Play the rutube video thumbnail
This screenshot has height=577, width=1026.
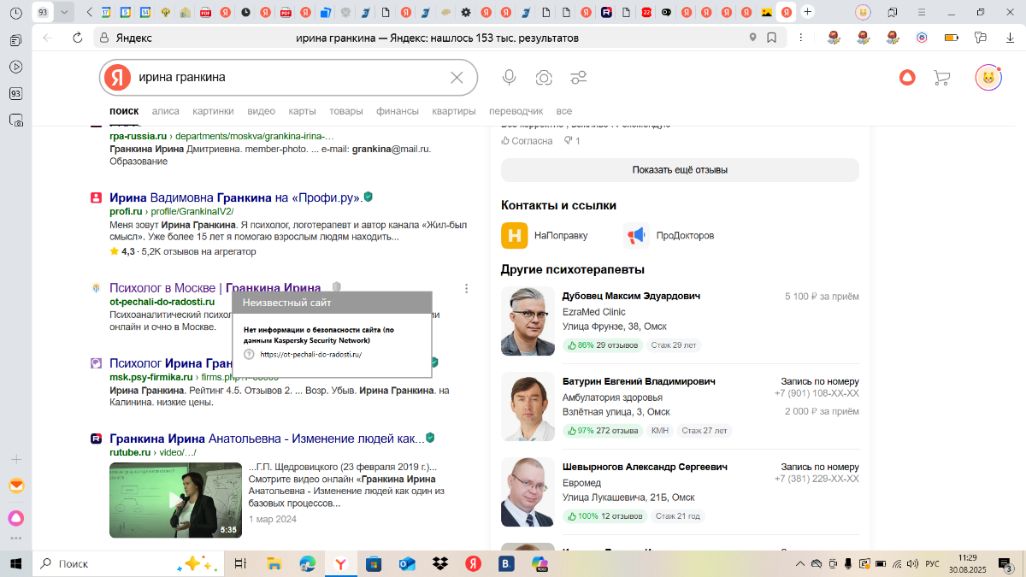175,500
